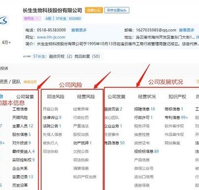Click 税务评级 item
The width and height of the screenshot is (199, 190).
click(142, 126)
